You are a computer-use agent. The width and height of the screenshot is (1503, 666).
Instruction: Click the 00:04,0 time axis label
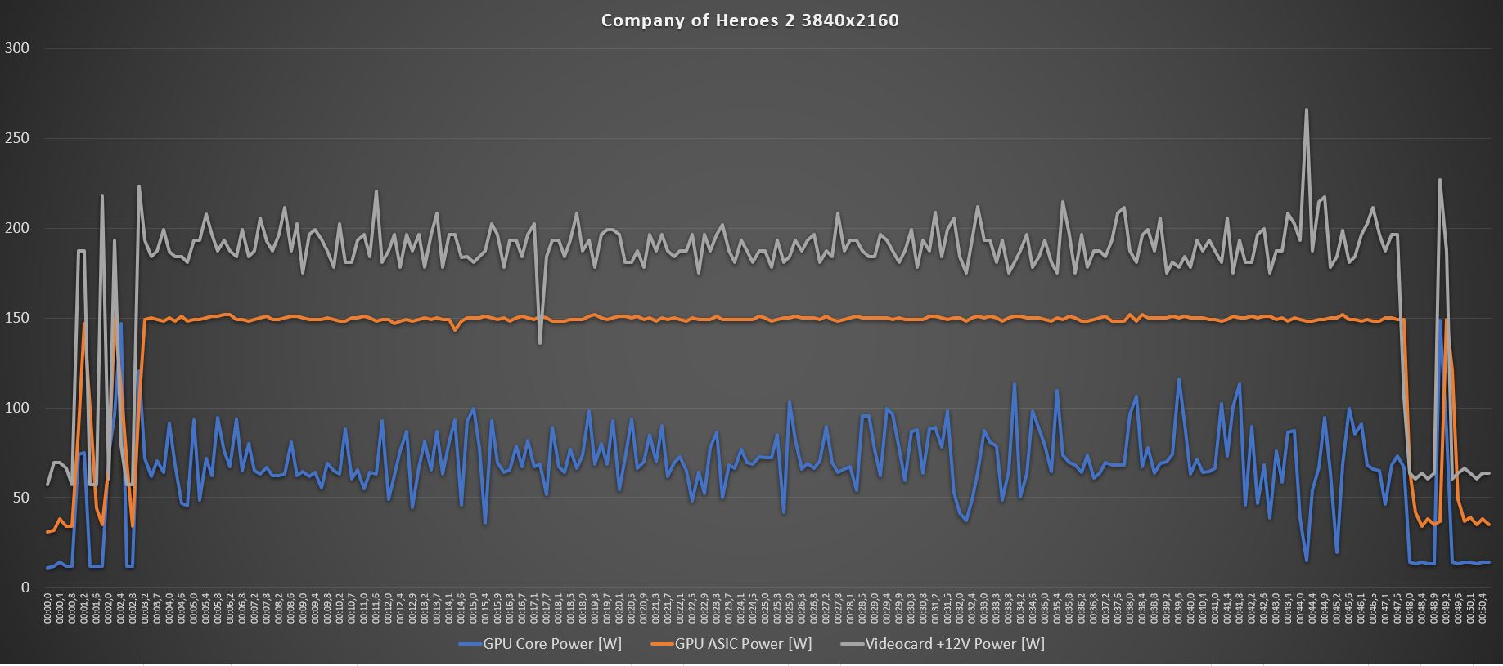coord(169,610)
